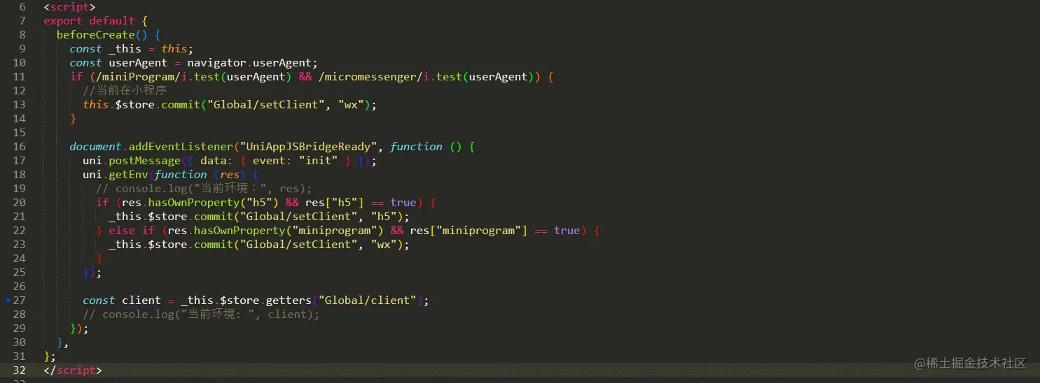Click the "client" variable on line 27
The image size is (1040, 383).
point(141,301)
